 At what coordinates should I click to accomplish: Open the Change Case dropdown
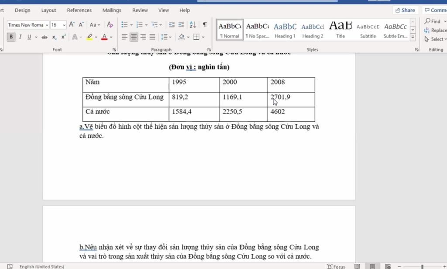click(x=95, y=25)
